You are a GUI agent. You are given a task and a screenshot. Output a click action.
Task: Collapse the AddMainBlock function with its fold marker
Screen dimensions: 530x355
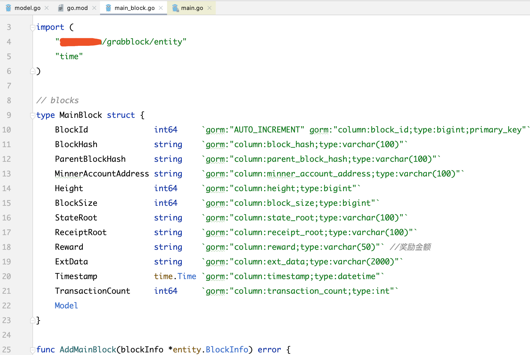pos(32,350)
